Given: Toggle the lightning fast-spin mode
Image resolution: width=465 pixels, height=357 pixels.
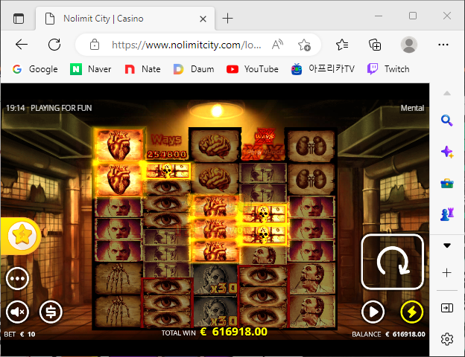Looking at the screenshot, I should tap(411, 312).
